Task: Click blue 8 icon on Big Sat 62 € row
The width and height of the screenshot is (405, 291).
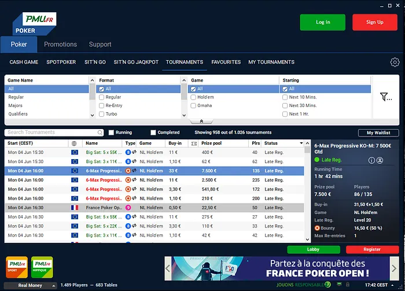Action: (128, 161)
